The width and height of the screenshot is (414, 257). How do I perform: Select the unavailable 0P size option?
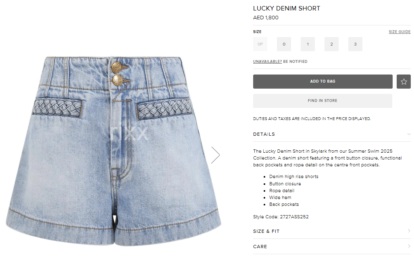(260, 44)
